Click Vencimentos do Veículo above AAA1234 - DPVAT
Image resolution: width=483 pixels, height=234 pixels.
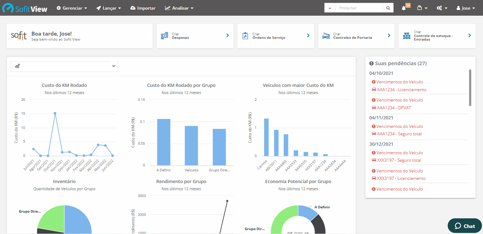pos(400,100)
